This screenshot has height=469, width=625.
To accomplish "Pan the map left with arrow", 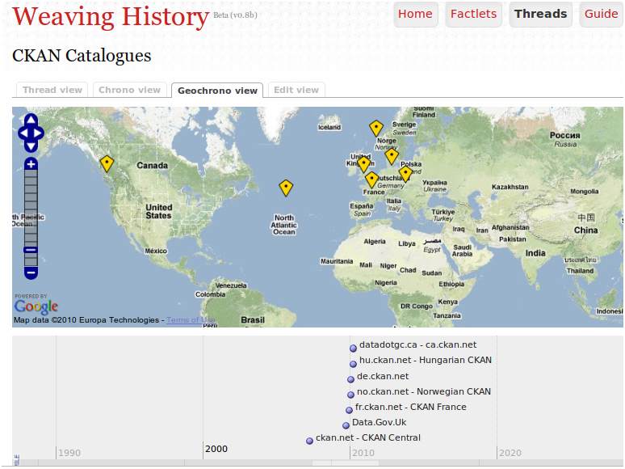I will [x=23, y=133].
